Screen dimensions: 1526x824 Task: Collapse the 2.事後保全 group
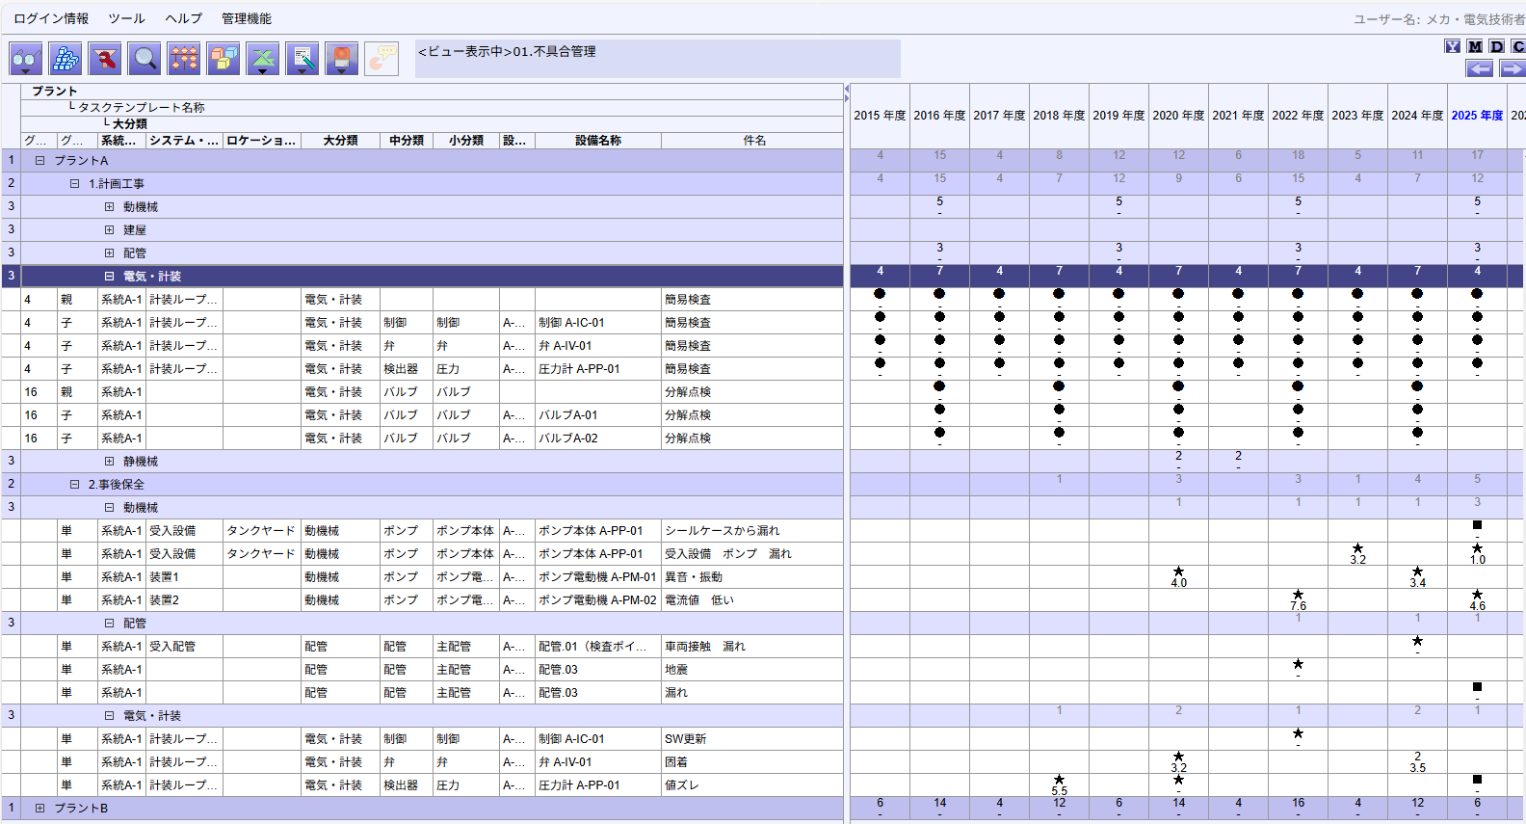pos(74,485)
